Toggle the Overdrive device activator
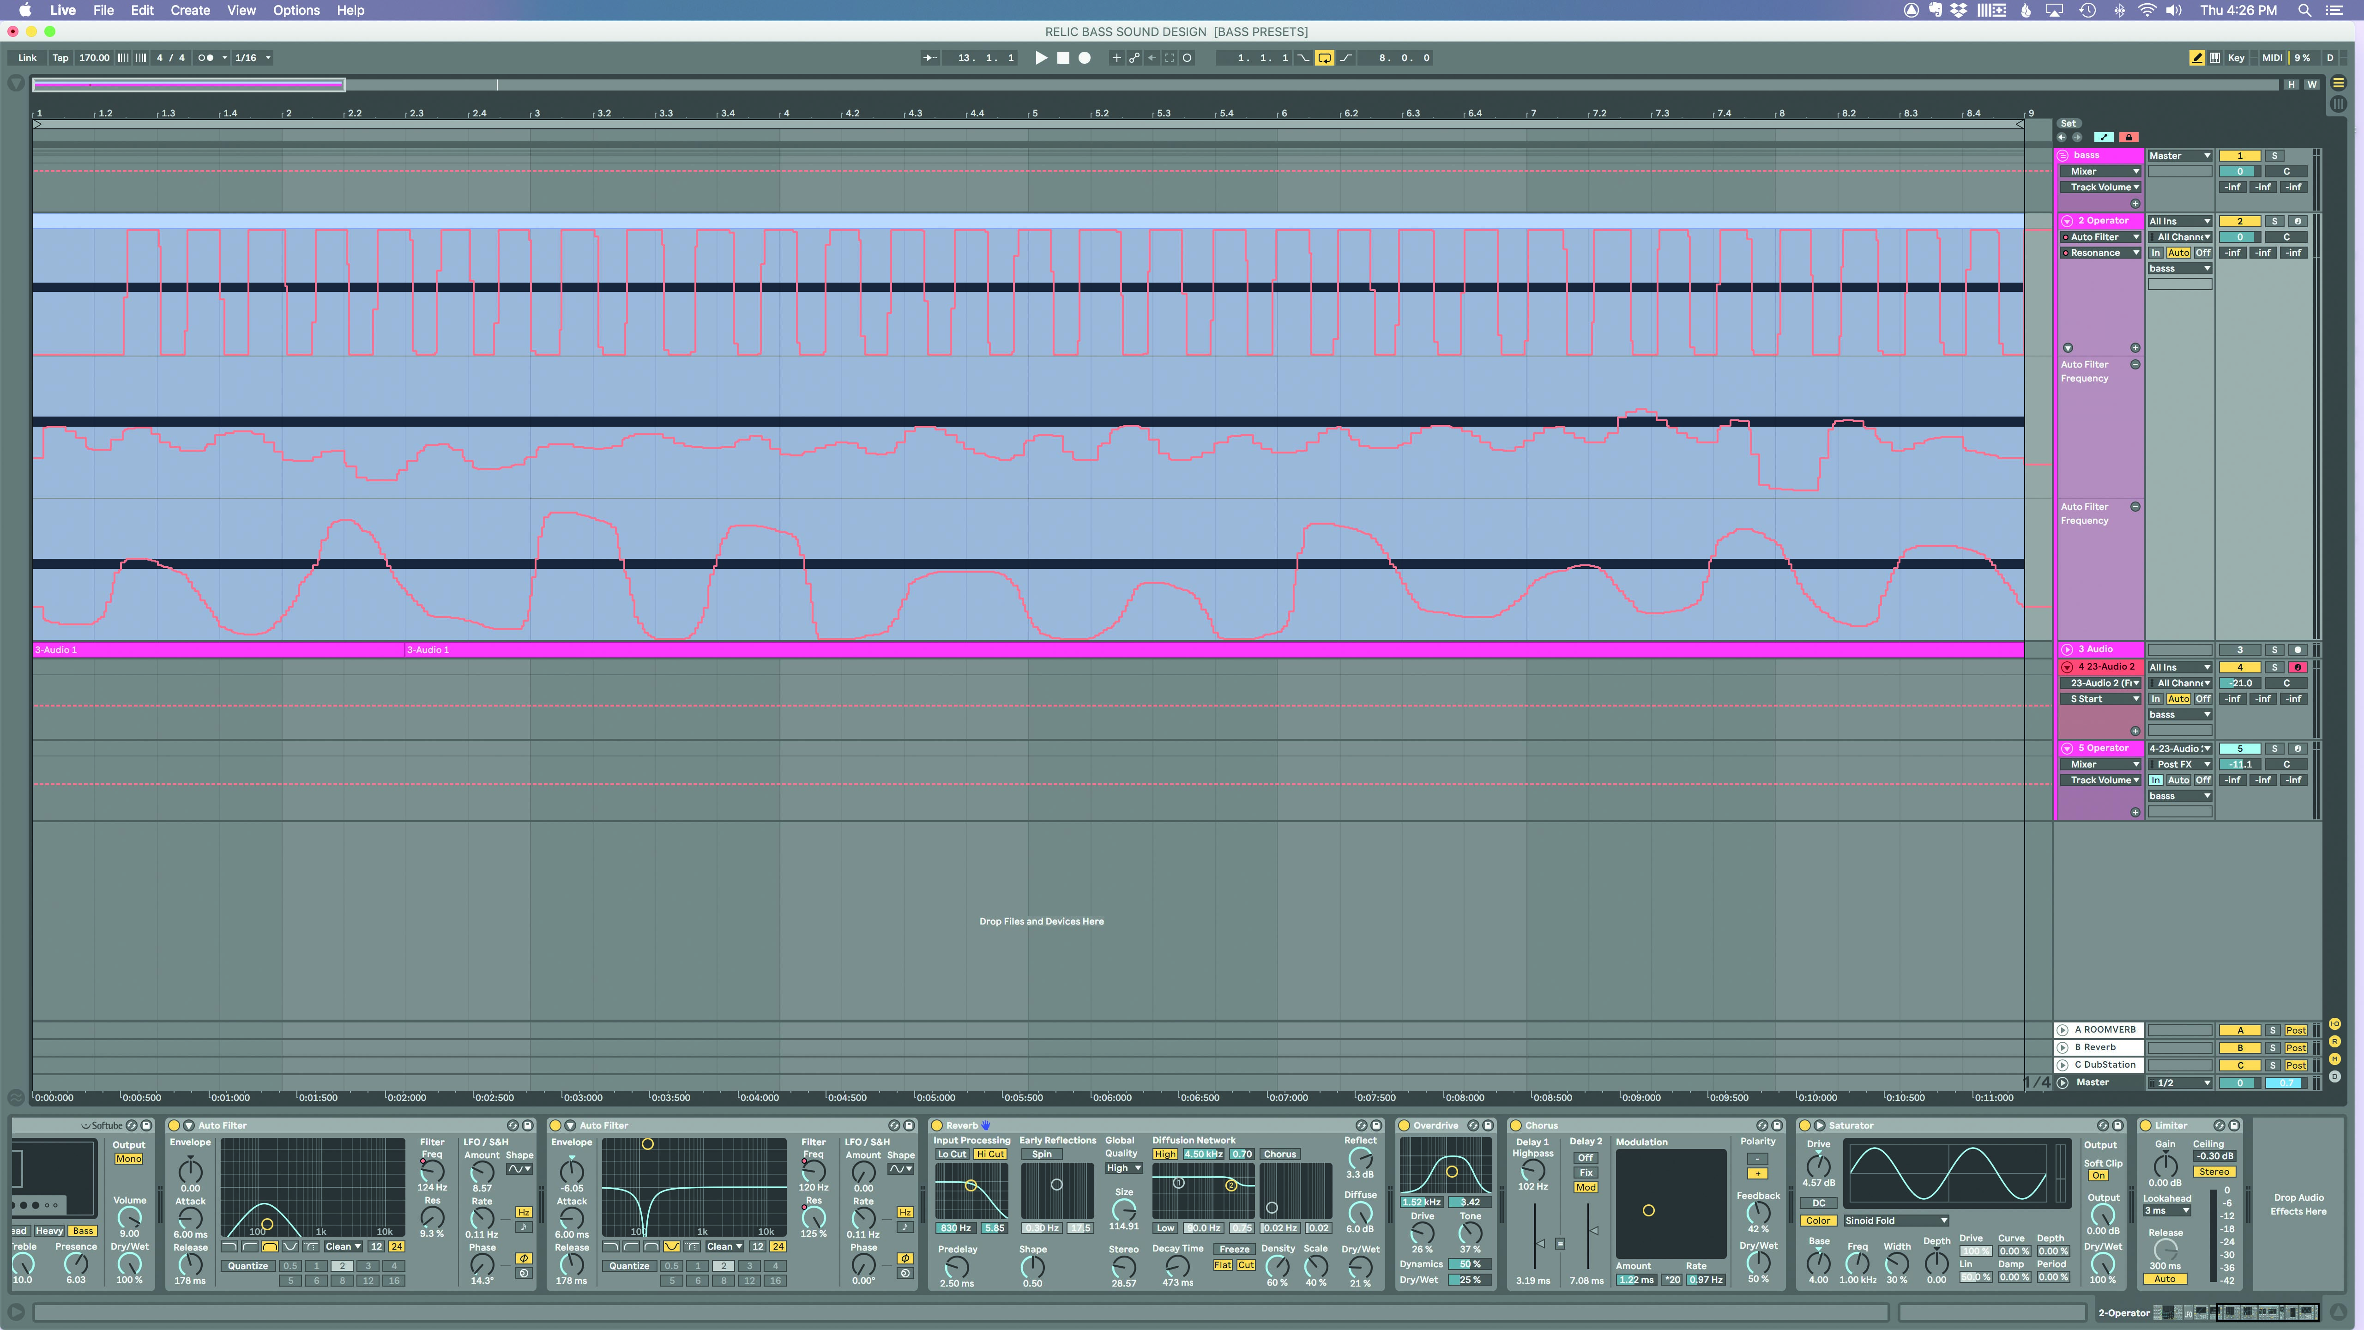Screen dimensions: 2364x1330 point(1404,1125)
